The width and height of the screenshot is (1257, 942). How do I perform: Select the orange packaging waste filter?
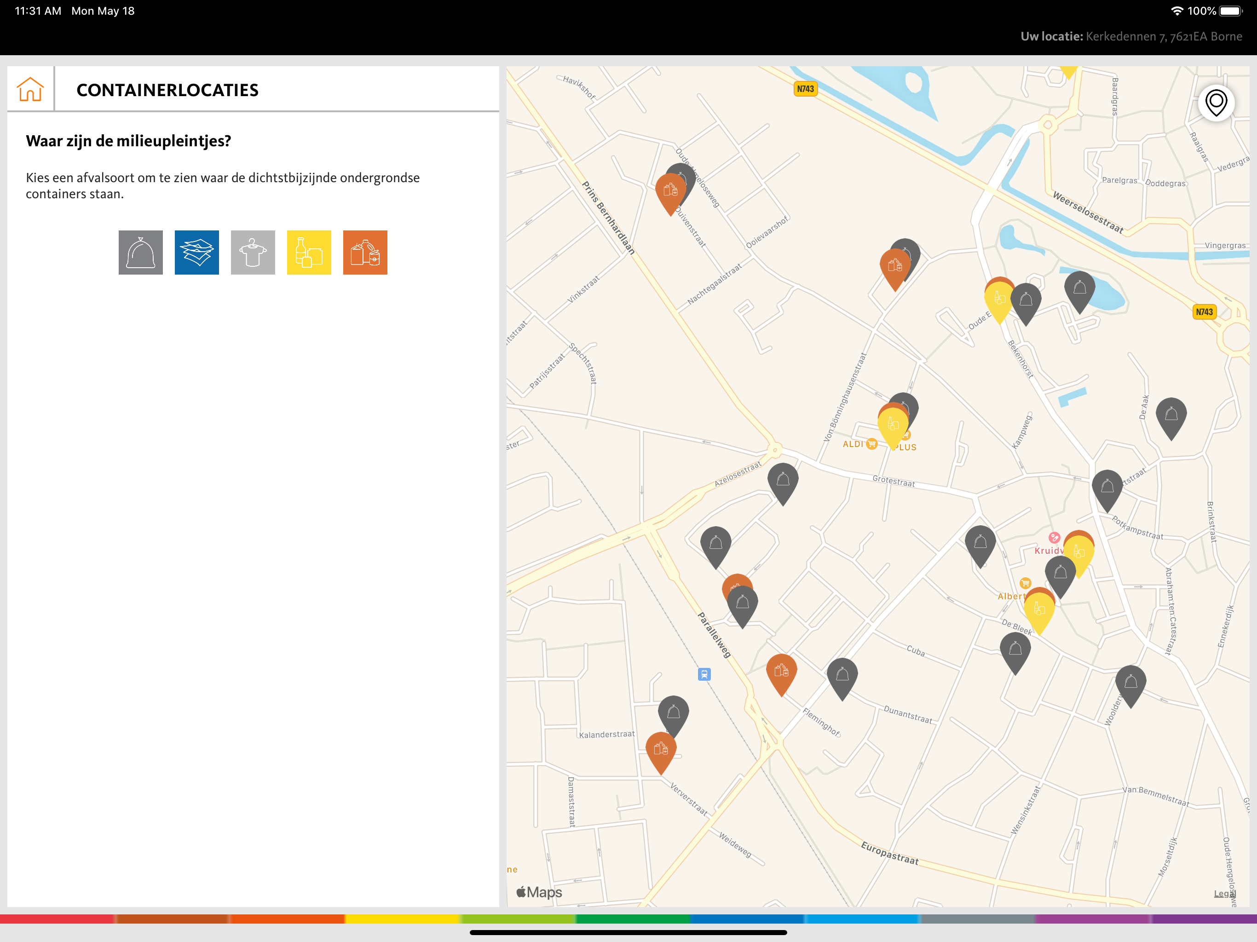point(365,252)
